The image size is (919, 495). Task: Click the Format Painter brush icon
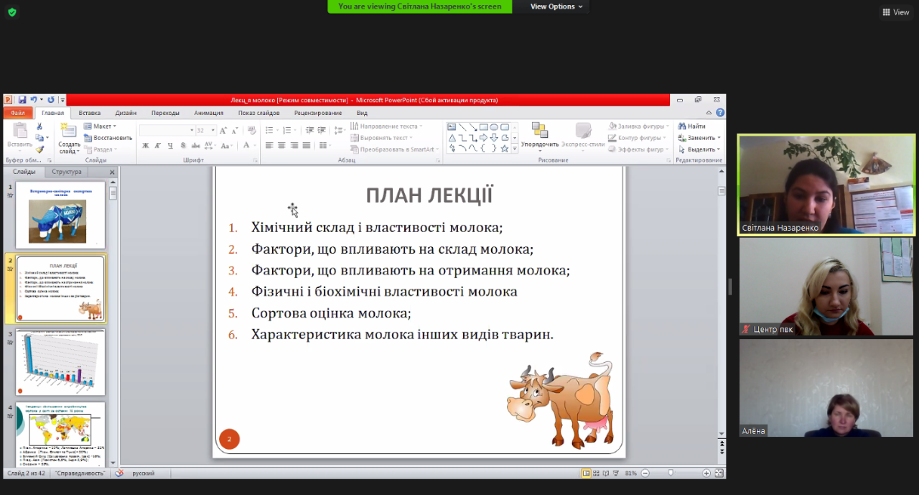pos(39,149)
